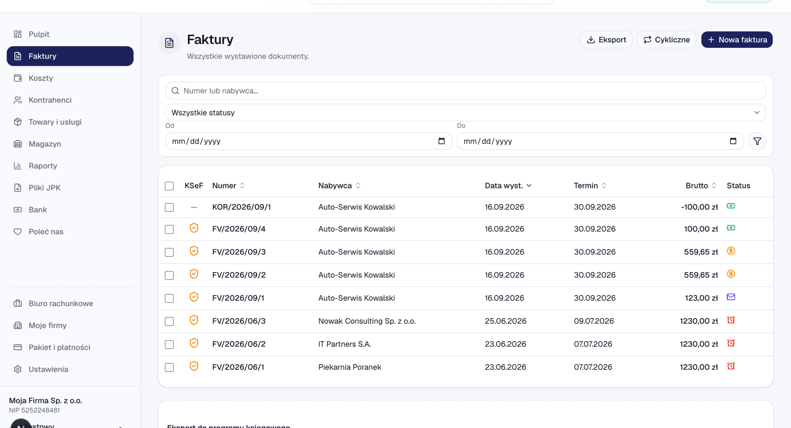
Task: Open the Wszystkie statusy dropdown
Action: pyautogui.click(x=465, y=112)
